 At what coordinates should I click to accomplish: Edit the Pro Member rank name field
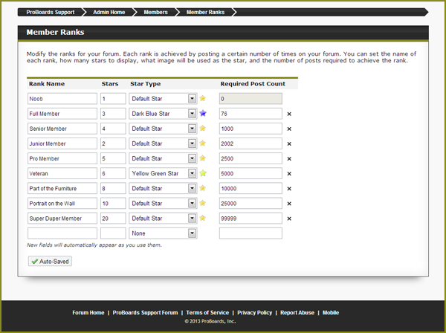(62, 158)
